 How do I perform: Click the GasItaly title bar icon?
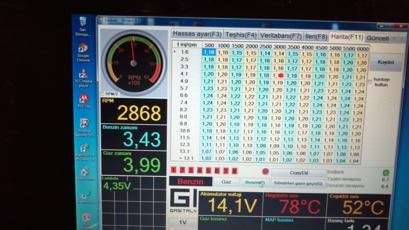100,20
